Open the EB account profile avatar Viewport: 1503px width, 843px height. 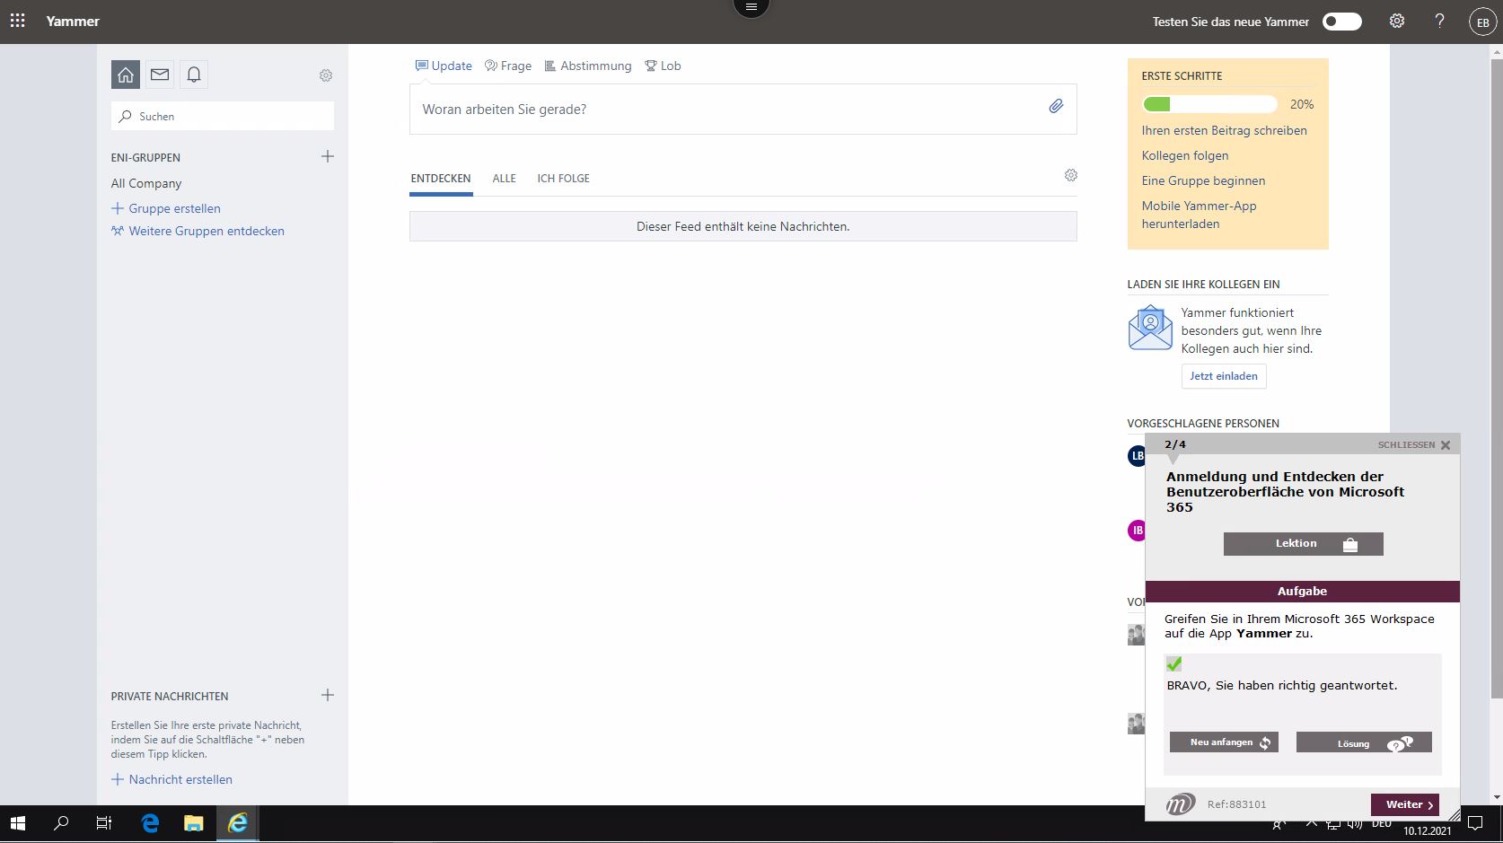click(x=1482, y=22)
